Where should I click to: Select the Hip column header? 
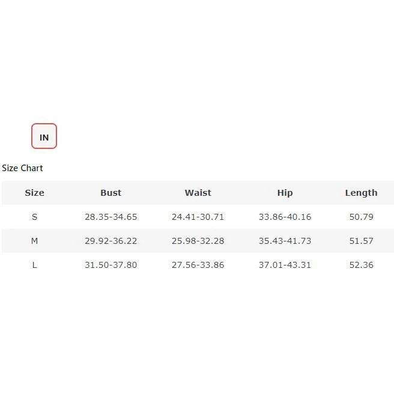click(285, 193)
